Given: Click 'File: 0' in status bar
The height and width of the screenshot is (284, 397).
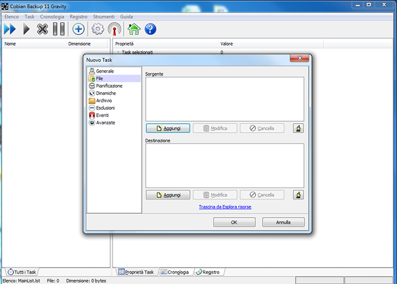Looking at the screenshot, I should (x=53, y=281).
